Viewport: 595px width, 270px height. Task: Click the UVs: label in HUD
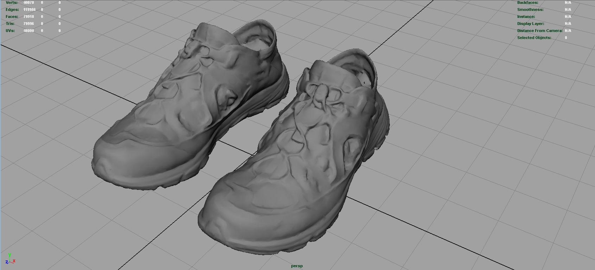(10, 31)
